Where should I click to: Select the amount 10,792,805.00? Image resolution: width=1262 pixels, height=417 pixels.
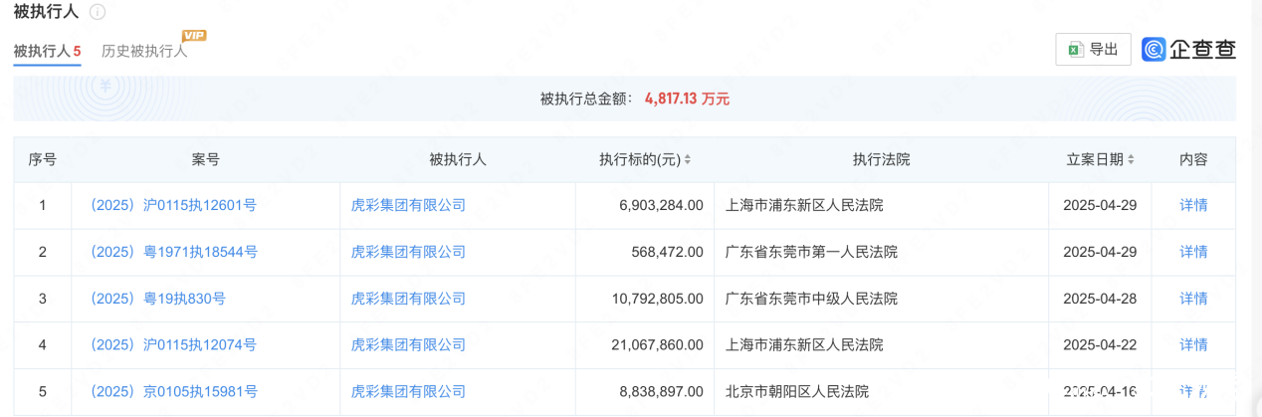(657, 299)
